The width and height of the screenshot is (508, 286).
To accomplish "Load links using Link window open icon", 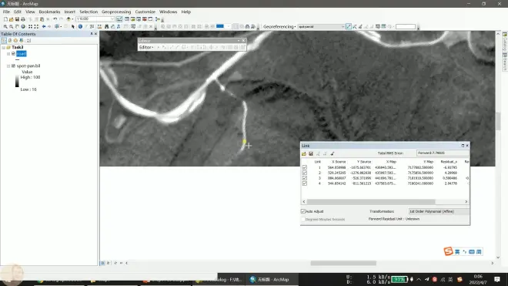I will [x=304, y=153].
